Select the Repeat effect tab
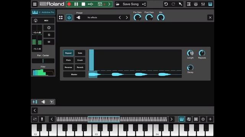245x137 pixels. (x=68, y=53)
